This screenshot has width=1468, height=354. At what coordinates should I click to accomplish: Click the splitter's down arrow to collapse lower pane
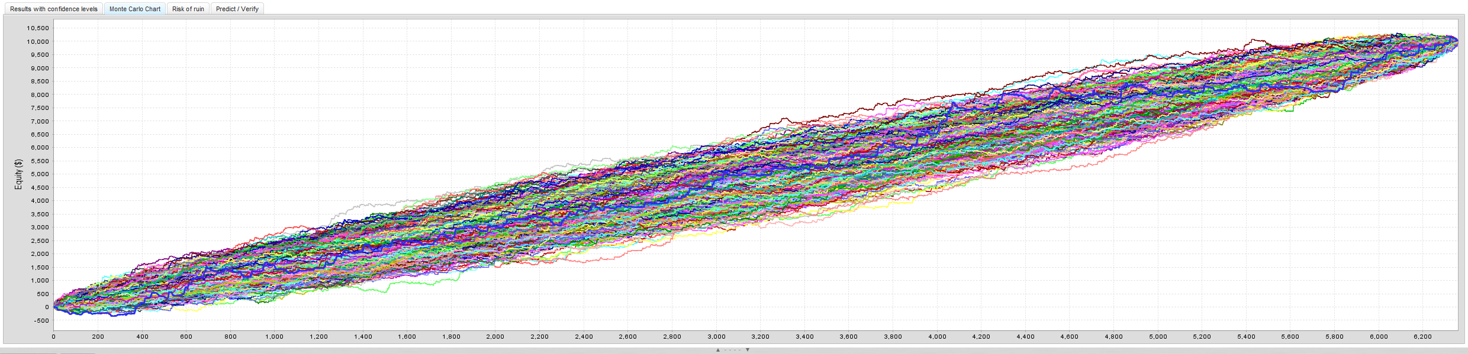(748, 350)
